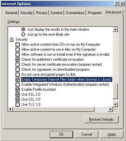The width and height of the screenshot is (126, 141).
Task: Open the Connections tab
Action: 75,13
